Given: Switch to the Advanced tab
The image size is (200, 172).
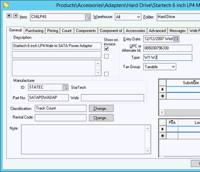Looking at the screenshot, I should click(157, 31).
